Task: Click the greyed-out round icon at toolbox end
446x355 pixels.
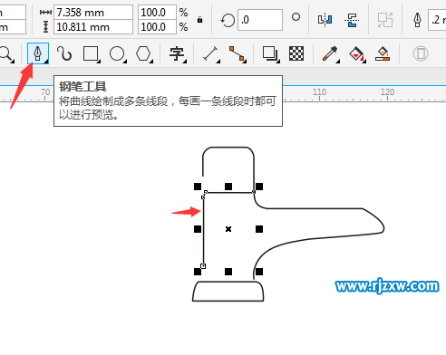Action: [x=421, y=53]
